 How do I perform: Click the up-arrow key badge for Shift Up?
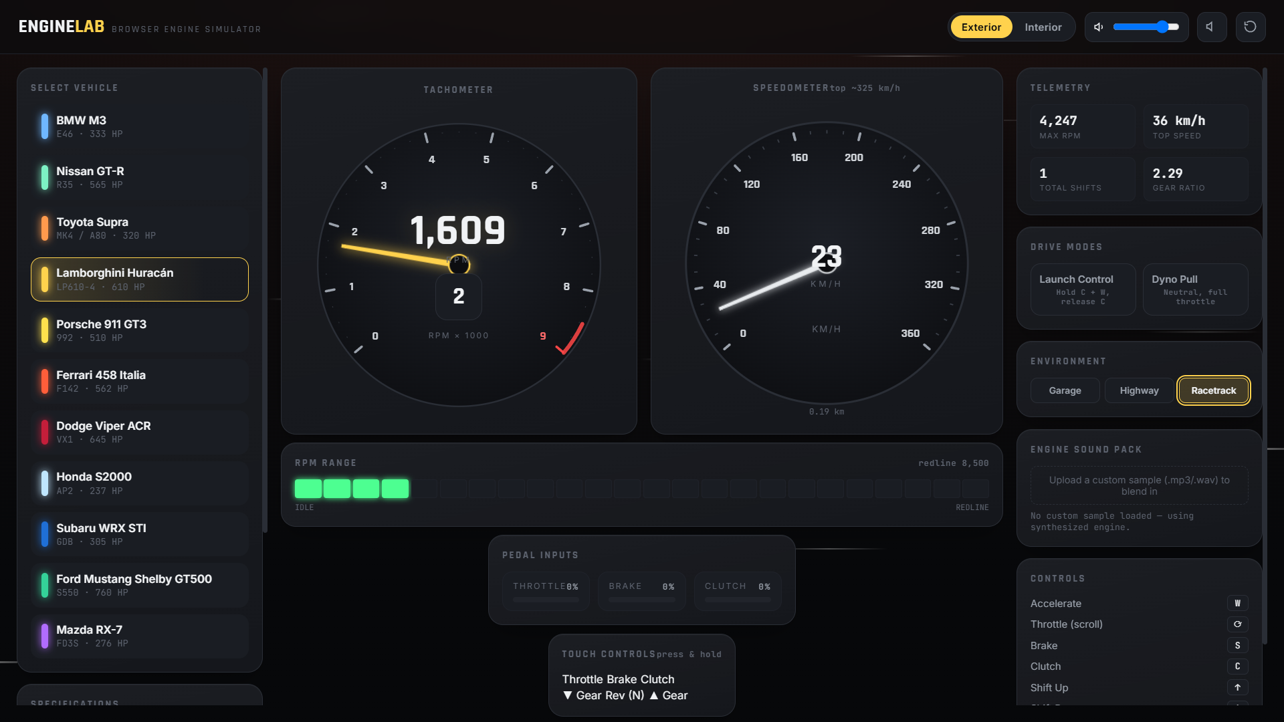[1237, 688]
